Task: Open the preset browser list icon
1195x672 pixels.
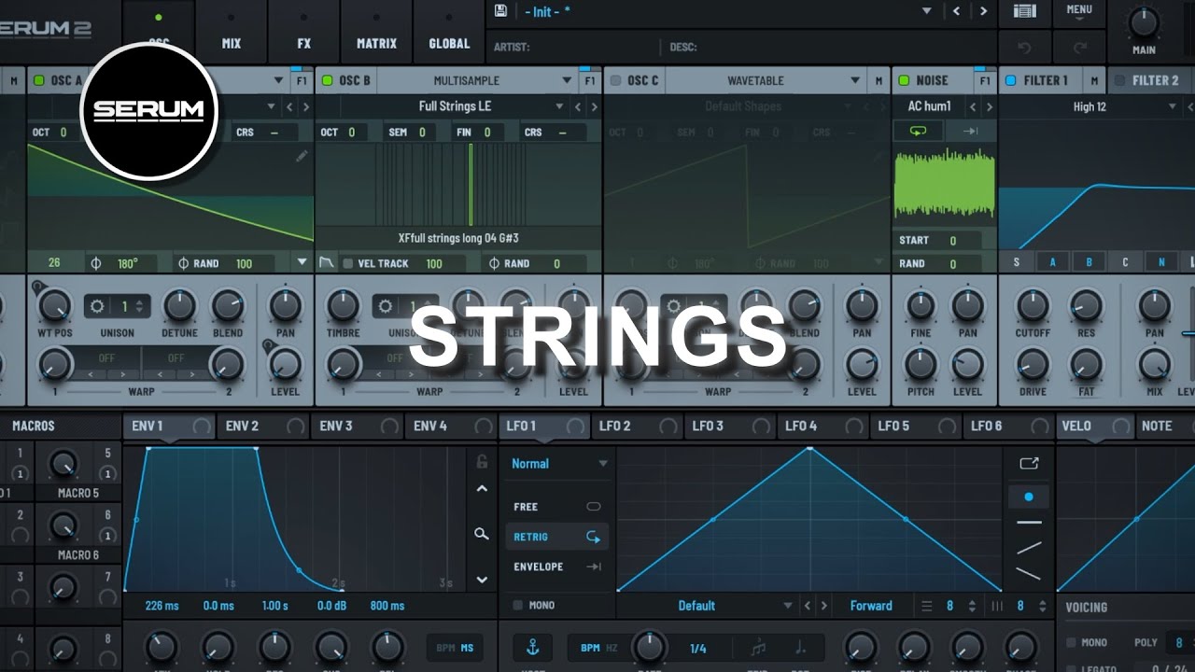Action: [1024, 11]
